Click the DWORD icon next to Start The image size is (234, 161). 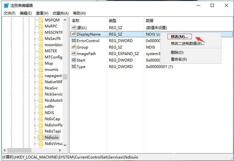point(74,60)
